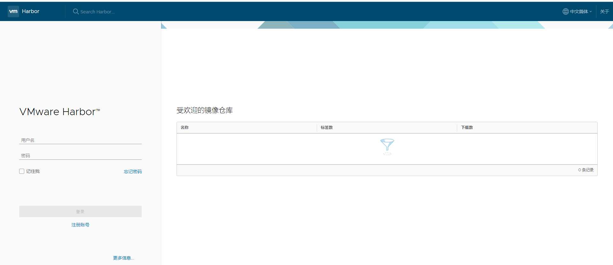Open the 注册账号 sign up link
The width and height of the screenshot is (613, 265).
point(80,225)
